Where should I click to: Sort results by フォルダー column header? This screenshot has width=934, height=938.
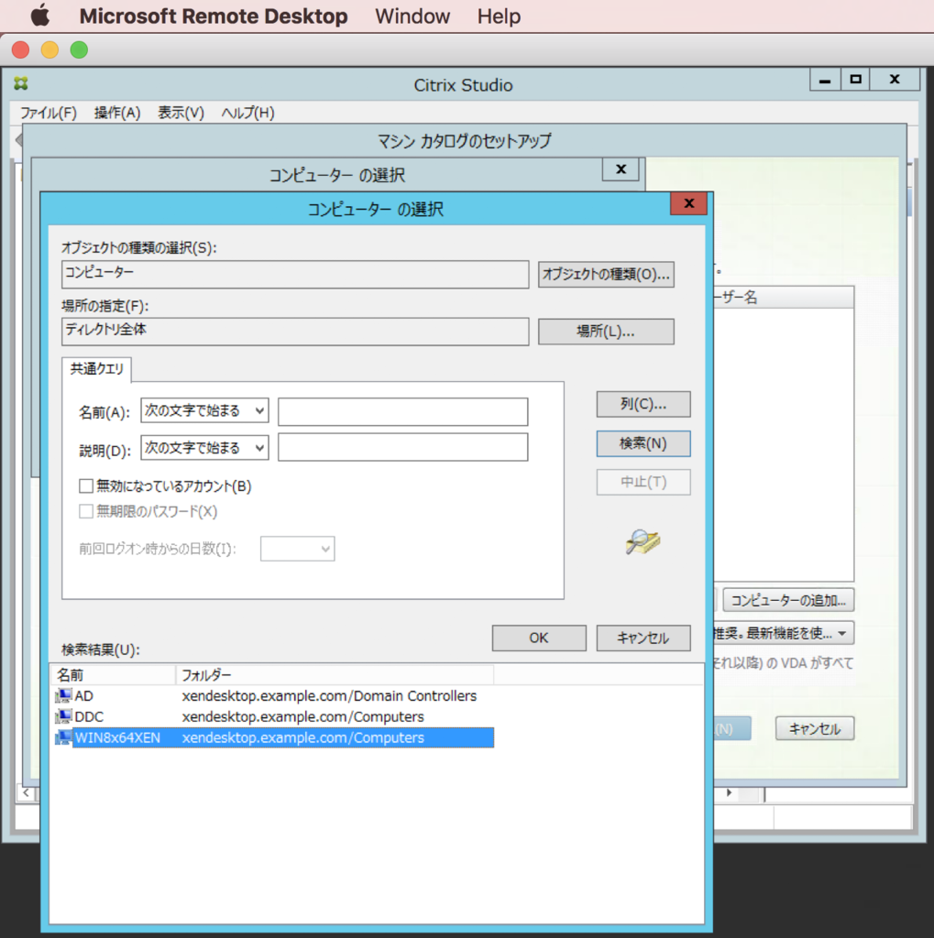coord(335,675)
